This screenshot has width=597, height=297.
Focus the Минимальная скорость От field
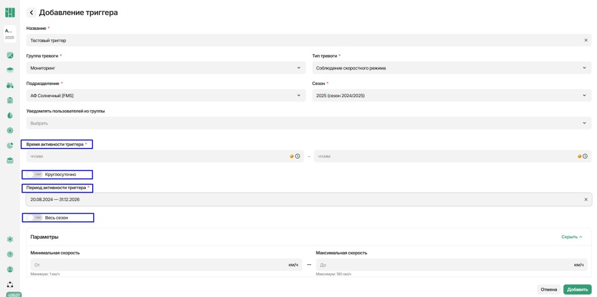click(166, 264)
